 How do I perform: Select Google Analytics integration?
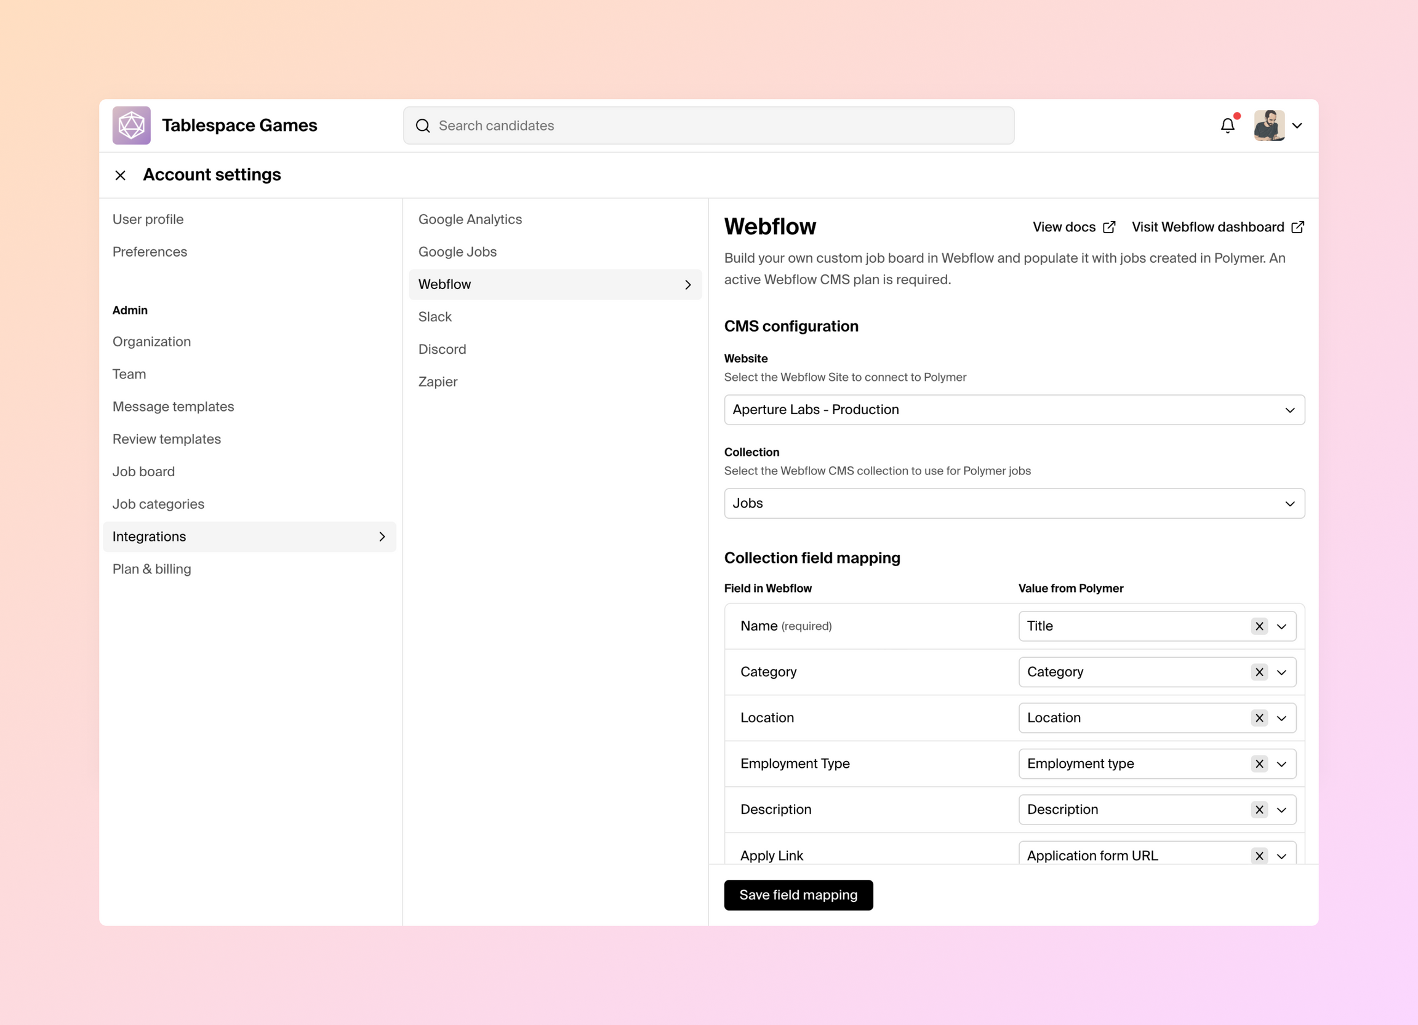click(x=470, y=220)
